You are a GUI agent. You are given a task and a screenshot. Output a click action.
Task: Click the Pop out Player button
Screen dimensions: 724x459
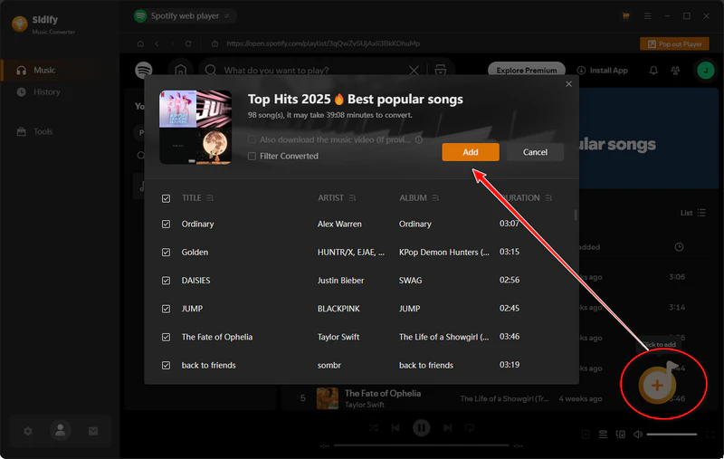coord(674,43)
